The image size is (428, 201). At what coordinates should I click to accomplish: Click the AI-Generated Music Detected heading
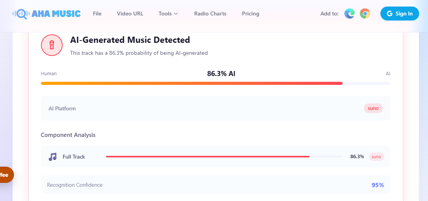click(130, 40)
